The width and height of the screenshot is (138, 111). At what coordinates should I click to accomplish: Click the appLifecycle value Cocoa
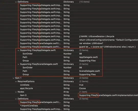click(x=82, y=88)
